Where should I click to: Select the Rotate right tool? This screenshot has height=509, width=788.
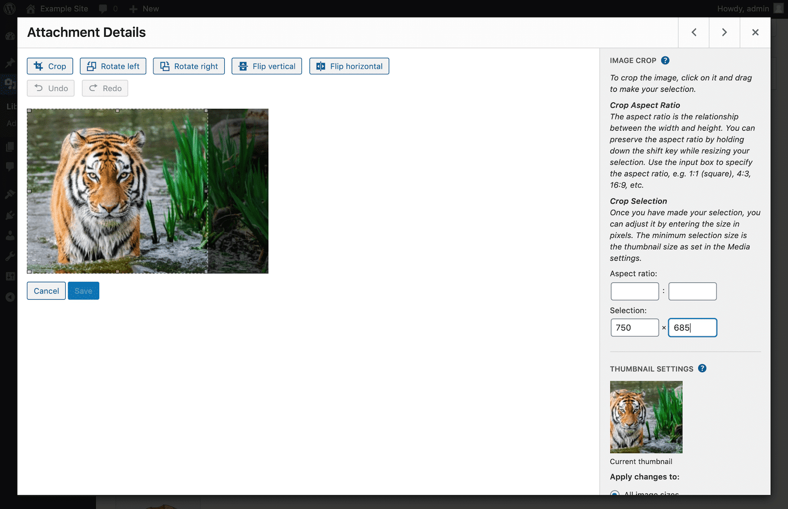(x=189, y=66)
